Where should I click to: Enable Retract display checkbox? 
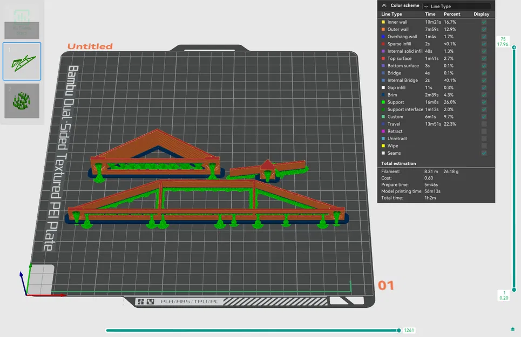click(x=484, y=132)
